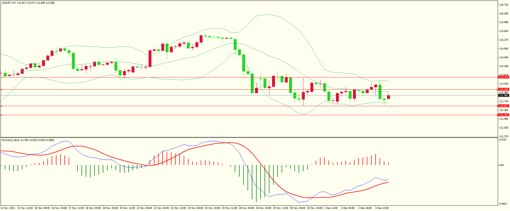Select the 113.714 red price tag
This screenshot has width=510, height=211.
click(504, 77)
